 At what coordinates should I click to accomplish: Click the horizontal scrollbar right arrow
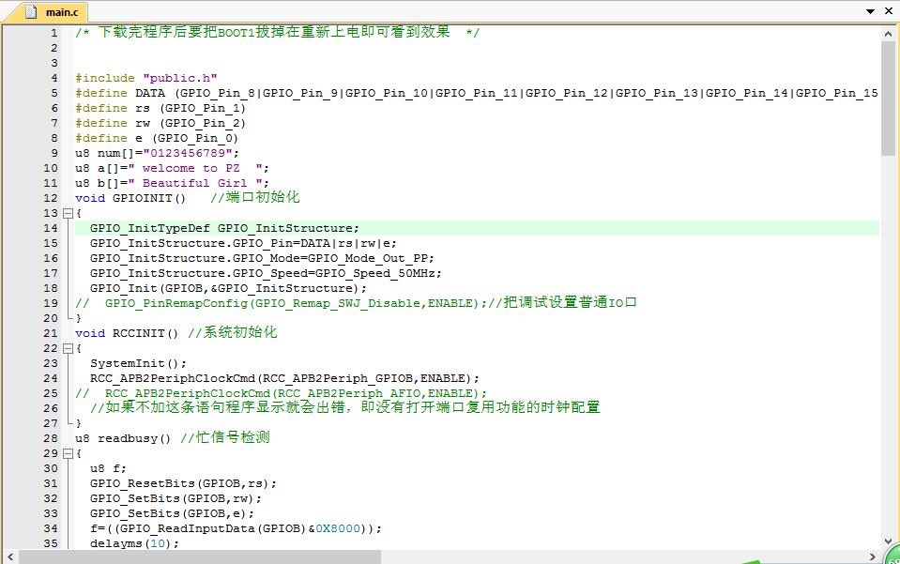pos(873,556)
